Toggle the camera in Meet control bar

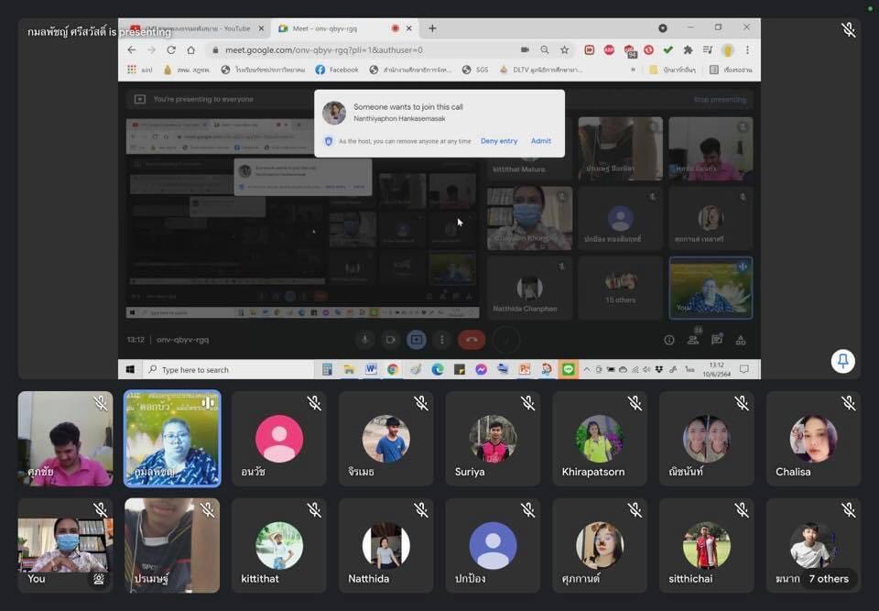(x=390, y=340)
